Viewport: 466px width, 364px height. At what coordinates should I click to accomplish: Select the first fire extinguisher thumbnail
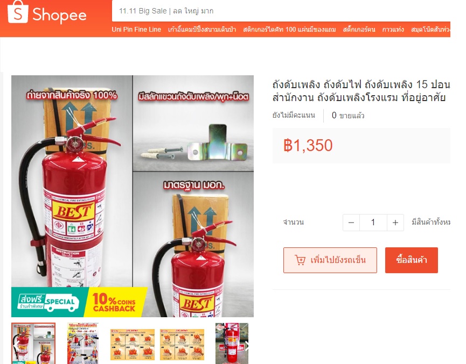pyautogui.click(x=33, y=344)
